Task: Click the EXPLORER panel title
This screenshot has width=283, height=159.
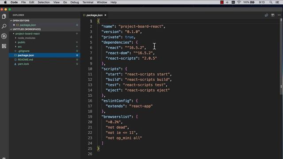Action: [x=19, y=15]
